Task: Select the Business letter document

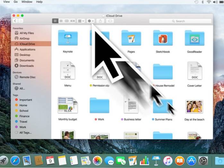Action: pyautogui.click(x=131, y=105)
